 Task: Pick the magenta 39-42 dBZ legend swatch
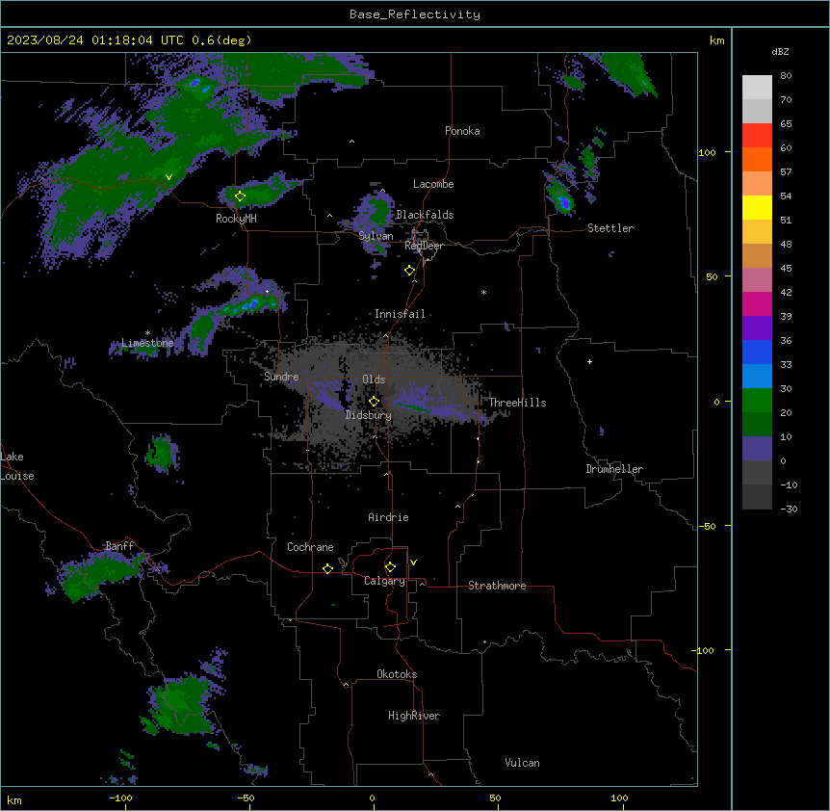tap(757, 303)
